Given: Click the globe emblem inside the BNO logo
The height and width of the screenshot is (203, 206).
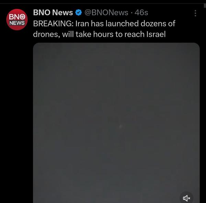Looking at the screenshot, I should coord(23,17).
